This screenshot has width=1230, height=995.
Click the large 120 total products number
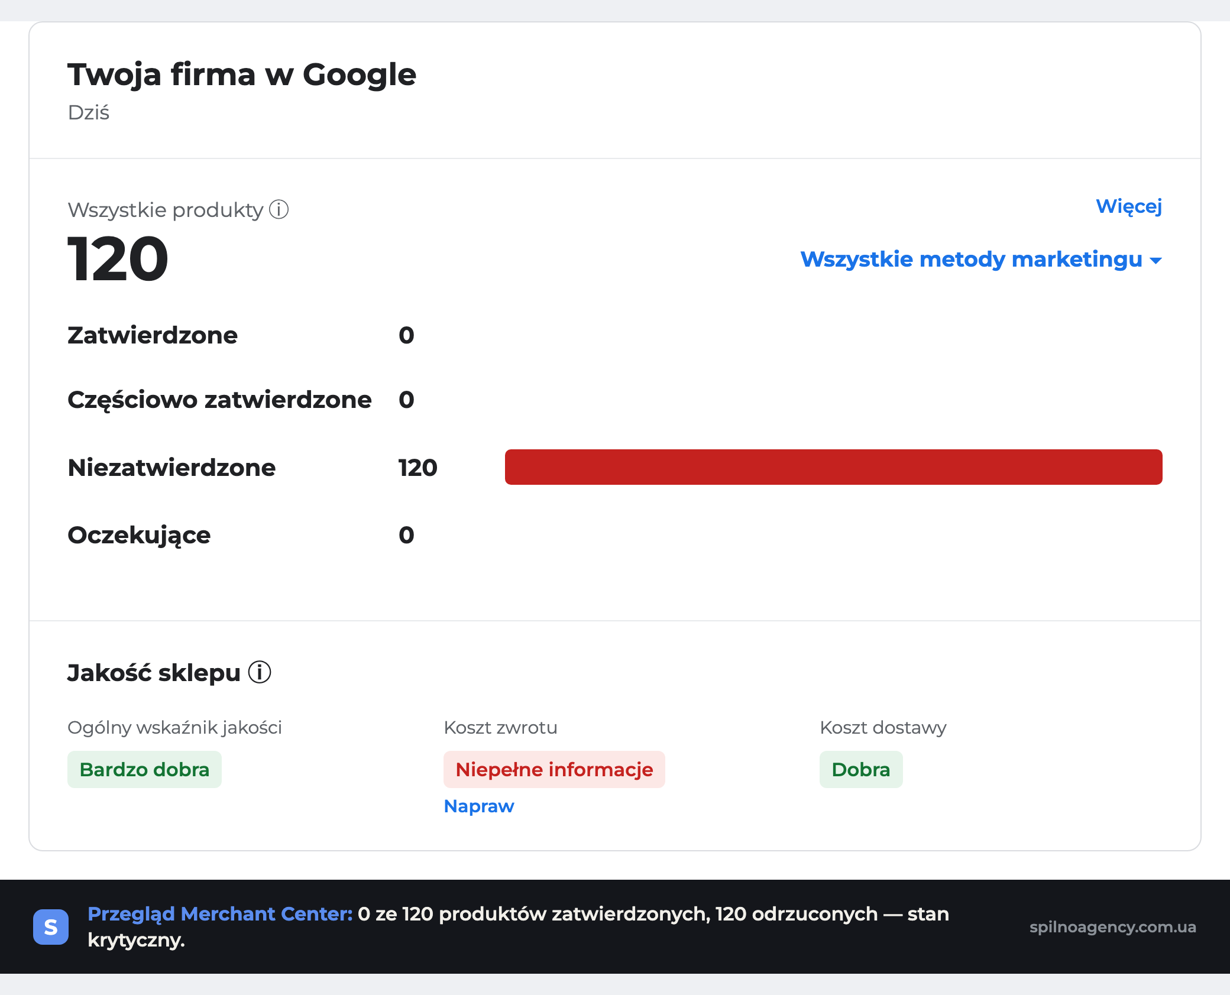(118, 259)
